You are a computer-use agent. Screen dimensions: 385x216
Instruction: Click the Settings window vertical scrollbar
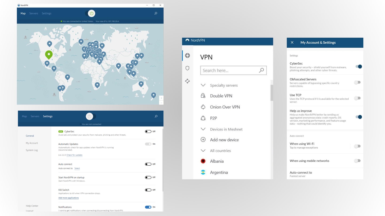click(163, 160)
